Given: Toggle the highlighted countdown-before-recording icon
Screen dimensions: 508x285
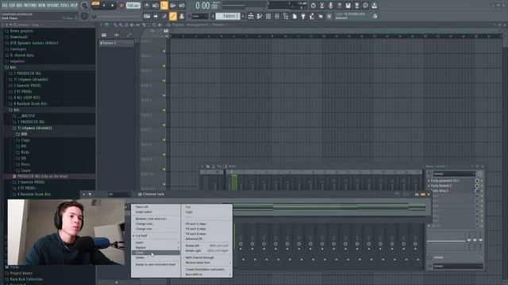Looking at the screenshot, I should (164, 6).
